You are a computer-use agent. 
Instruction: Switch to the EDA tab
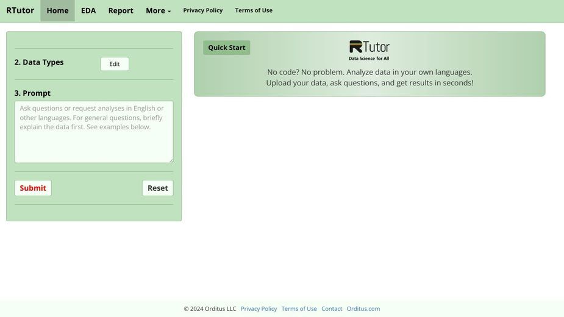[88, 11]
